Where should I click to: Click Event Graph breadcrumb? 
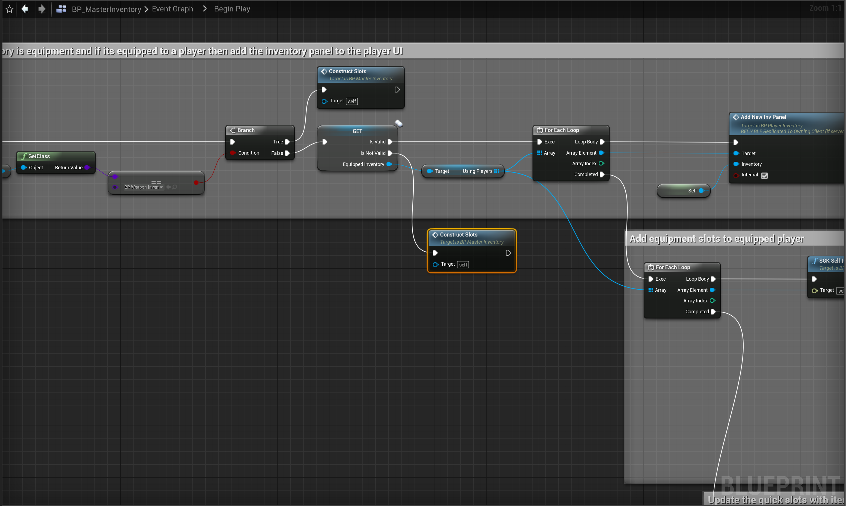(x=172, y=9)
